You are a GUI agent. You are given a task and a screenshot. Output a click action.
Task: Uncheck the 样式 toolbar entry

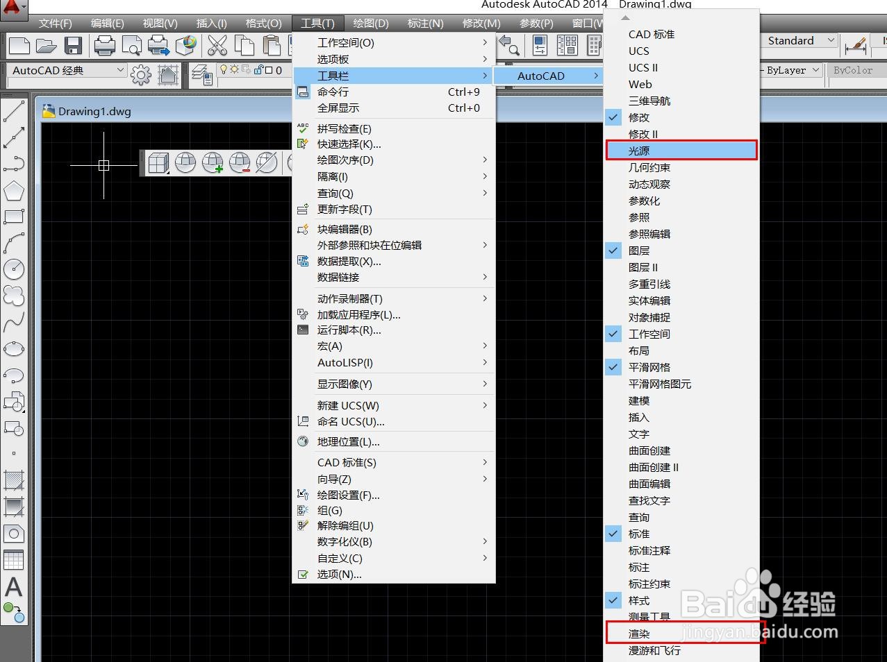[x=681, y=600]
